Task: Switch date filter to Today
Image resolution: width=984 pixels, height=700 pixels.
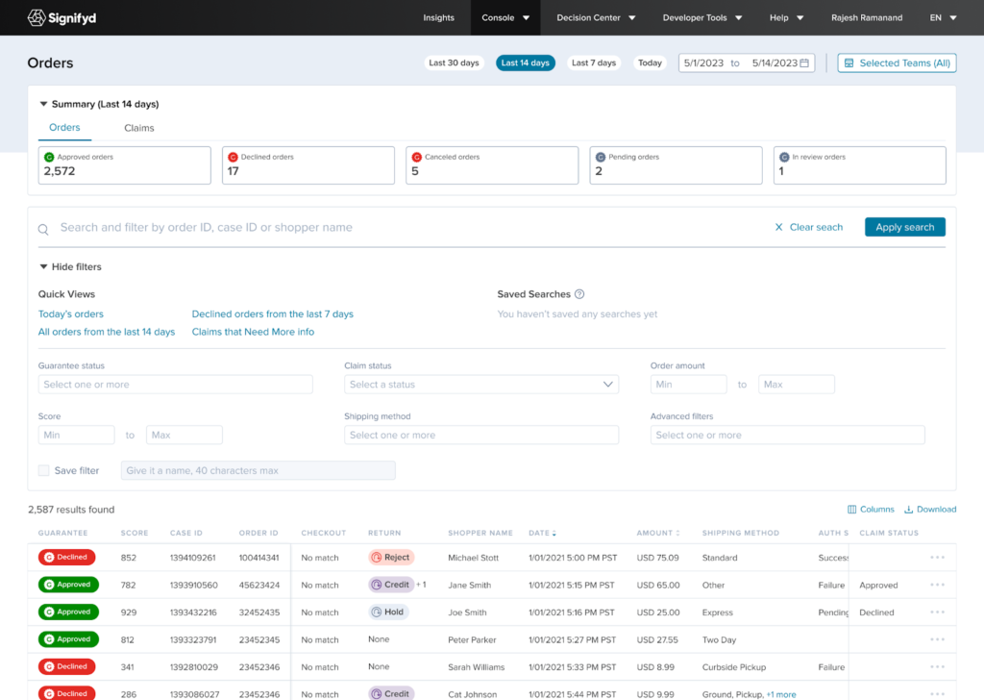Action: [x=650, y=62]
